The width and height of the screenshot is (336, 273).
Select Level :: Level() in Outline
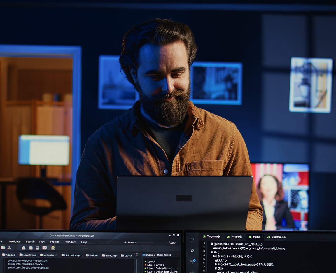[155, 265]
